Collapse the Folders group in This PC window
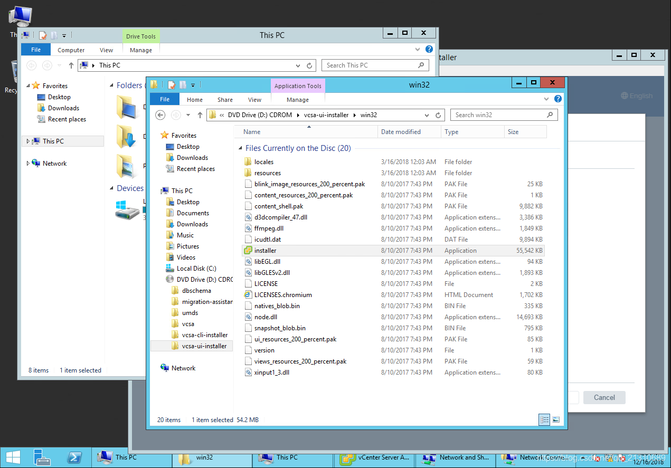This screenshot has width=671, height=468. pos(112,85)
